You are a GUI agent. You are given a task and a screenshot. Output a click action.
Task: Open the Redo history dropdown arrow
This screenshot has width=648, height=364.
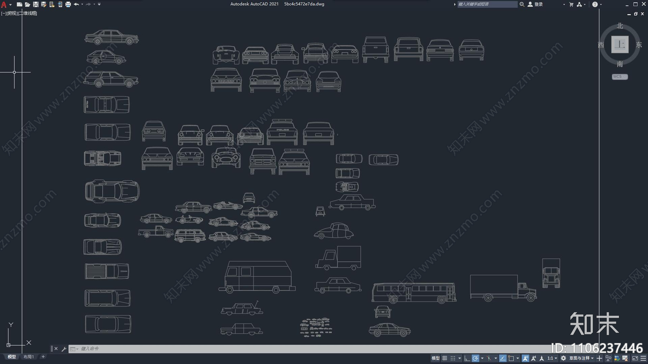94,4
